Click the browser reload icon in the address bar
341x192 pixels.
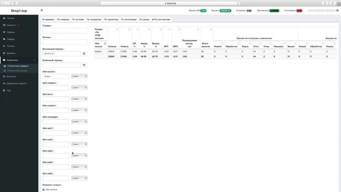[x=238, y=3]
